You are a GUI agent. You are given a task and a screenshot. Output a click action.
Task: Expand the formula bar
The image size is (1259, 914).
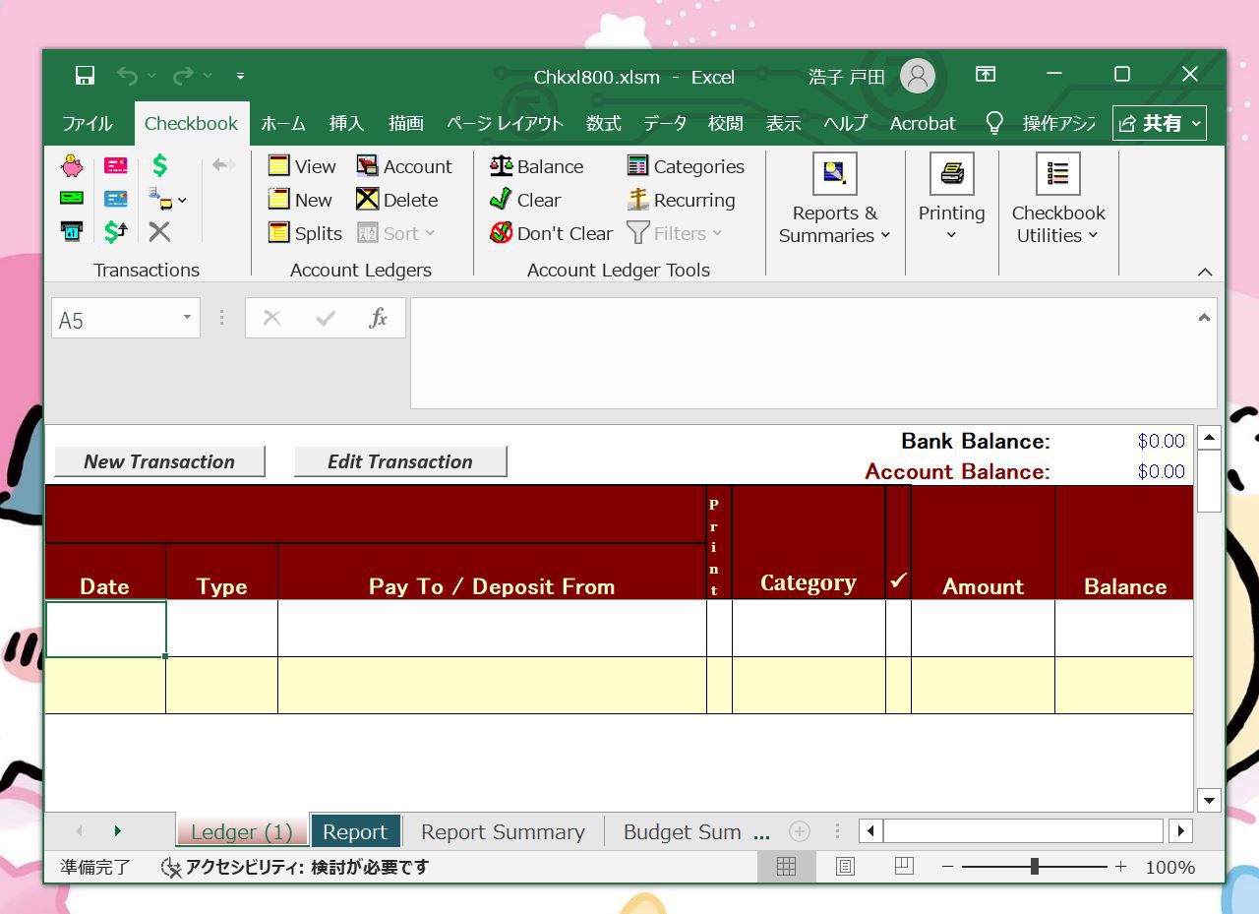pyautogui.click(x=1204, y=317)
